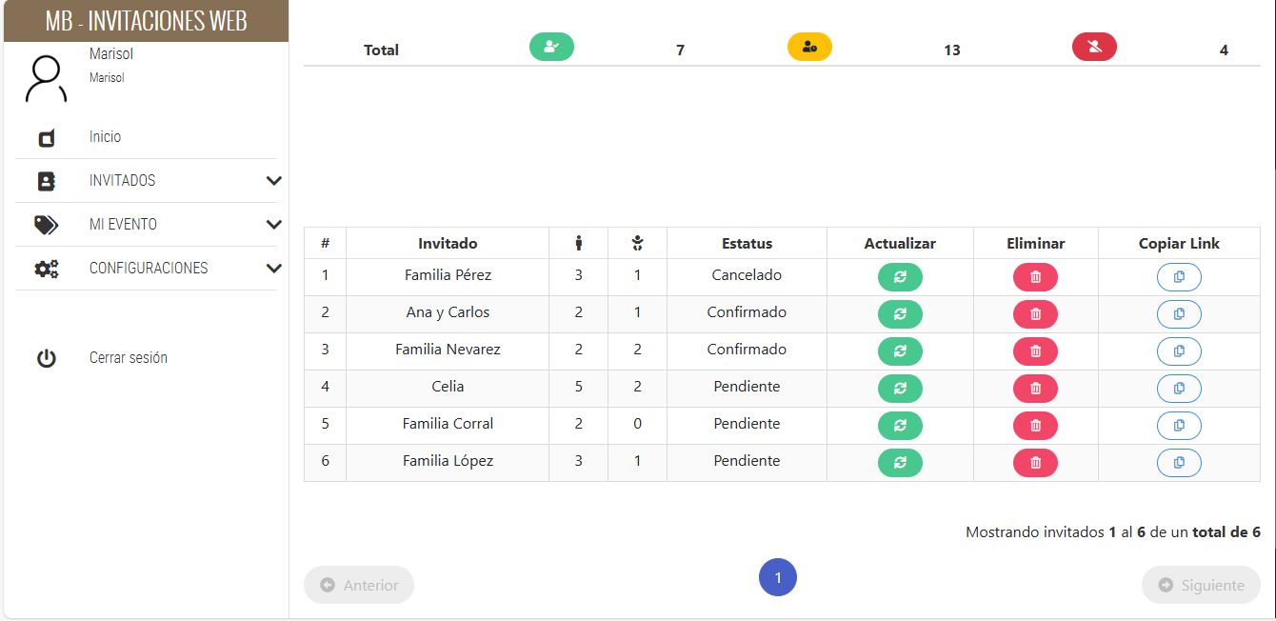The width and height of the screenshot is (1276, 621).
Task: Copy the link for Familia López
Action: pyautogui.click(x=1179, y=463)
